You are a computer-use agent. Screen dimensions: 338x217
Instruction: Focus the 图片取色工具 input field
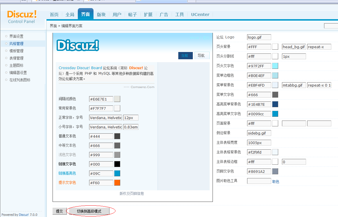click(259, 181)
